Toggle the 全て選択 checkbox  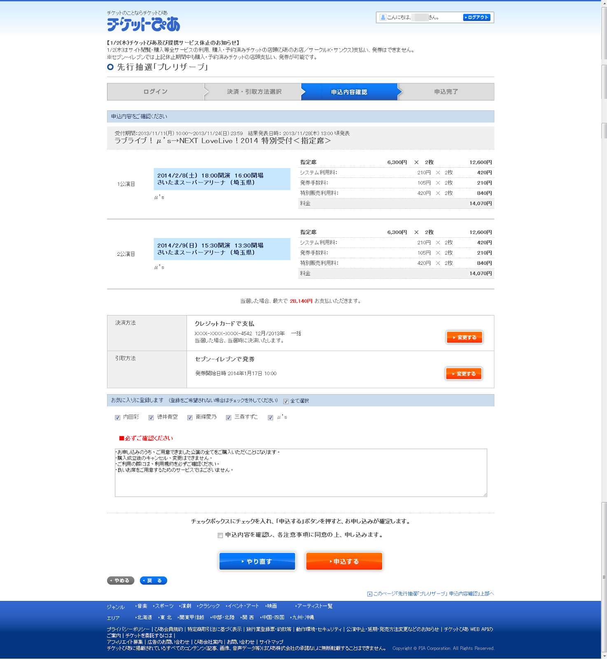point(286,401)
